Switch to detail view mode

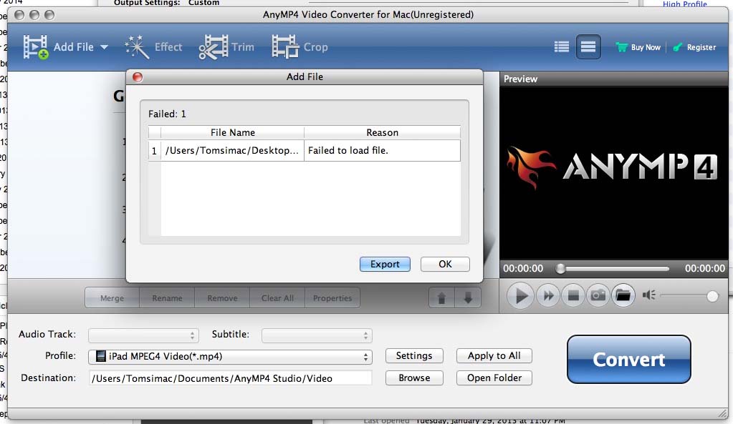click(x=588, y=46)
